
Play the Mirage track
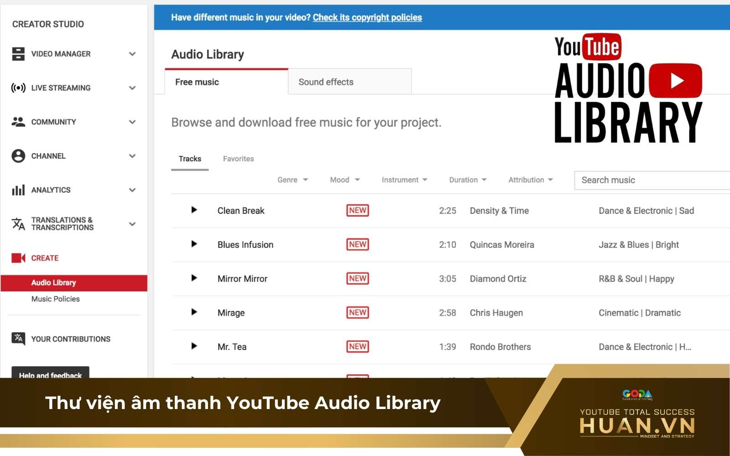coord(194,312)
